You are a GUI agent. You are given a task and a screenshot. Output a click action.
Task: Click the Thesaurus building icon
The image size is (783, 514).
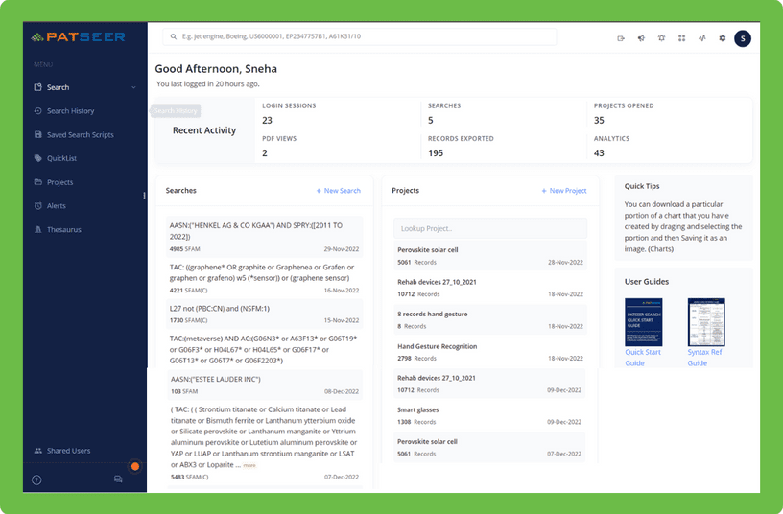(x=38, y=229)
